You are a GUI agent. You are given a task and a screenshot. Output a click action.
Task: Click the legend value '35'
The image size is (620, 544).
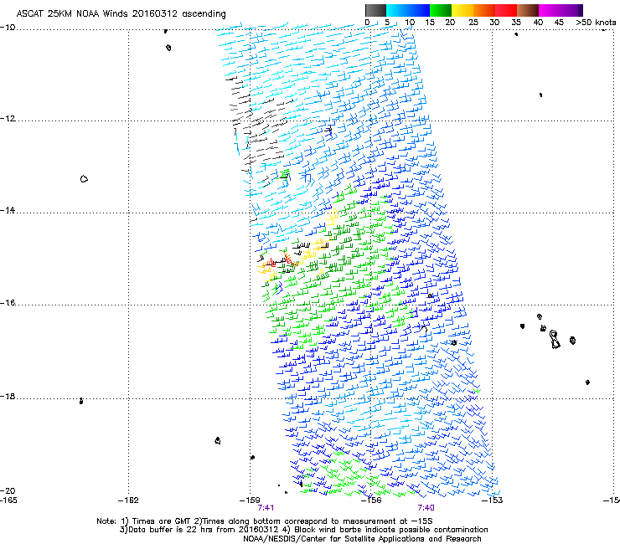(x=516, y=23)
